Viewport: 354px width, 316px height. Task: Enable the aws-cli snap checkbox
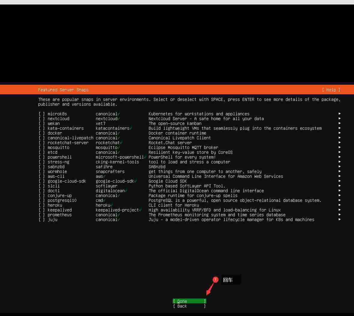coord(41,176)
